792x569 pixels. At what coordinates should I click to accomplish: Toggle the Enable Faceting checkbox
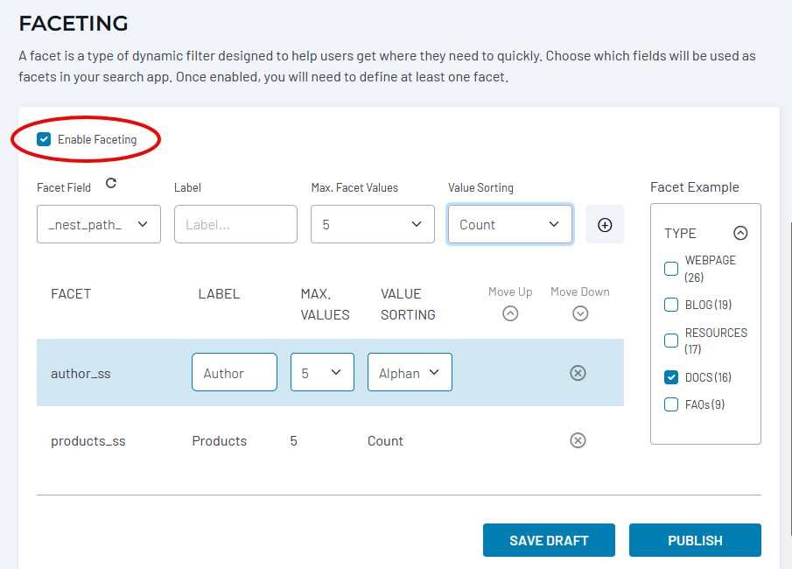(45, 139)
